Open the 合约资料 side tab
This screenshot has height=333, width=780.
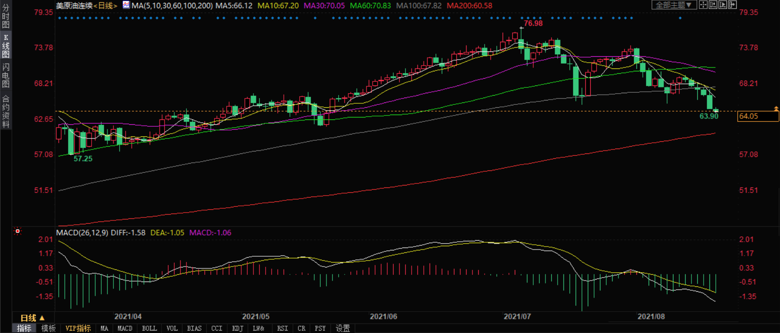click(x=6, y=112)
